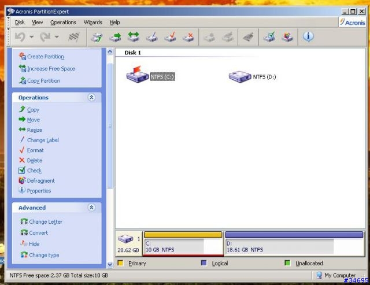
Task: Click the Delete partition toolbar icon
Action: pos(188,37)
